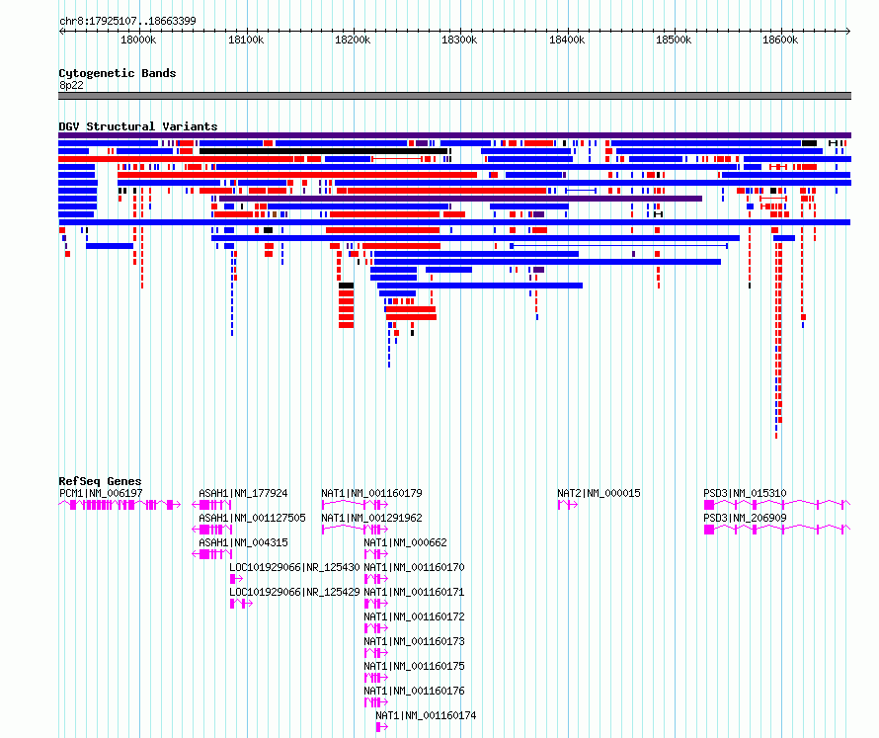Select the 18000k ruler label
Image resolution: width=879 pixels, height=738 pixels.
click(x=138, y=40)
